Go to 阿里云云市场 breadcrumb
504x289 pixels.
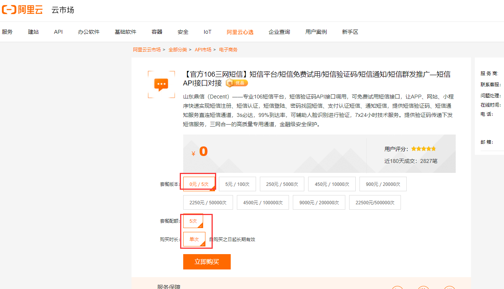point(147,50)
